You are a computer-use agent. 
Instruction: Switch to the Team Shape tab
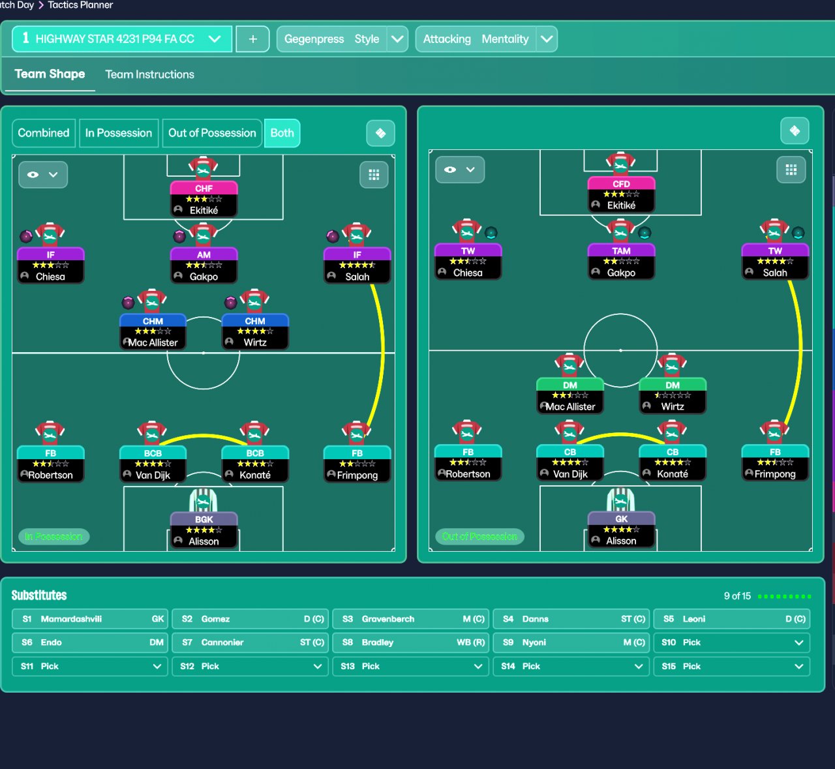pos(50,74)
